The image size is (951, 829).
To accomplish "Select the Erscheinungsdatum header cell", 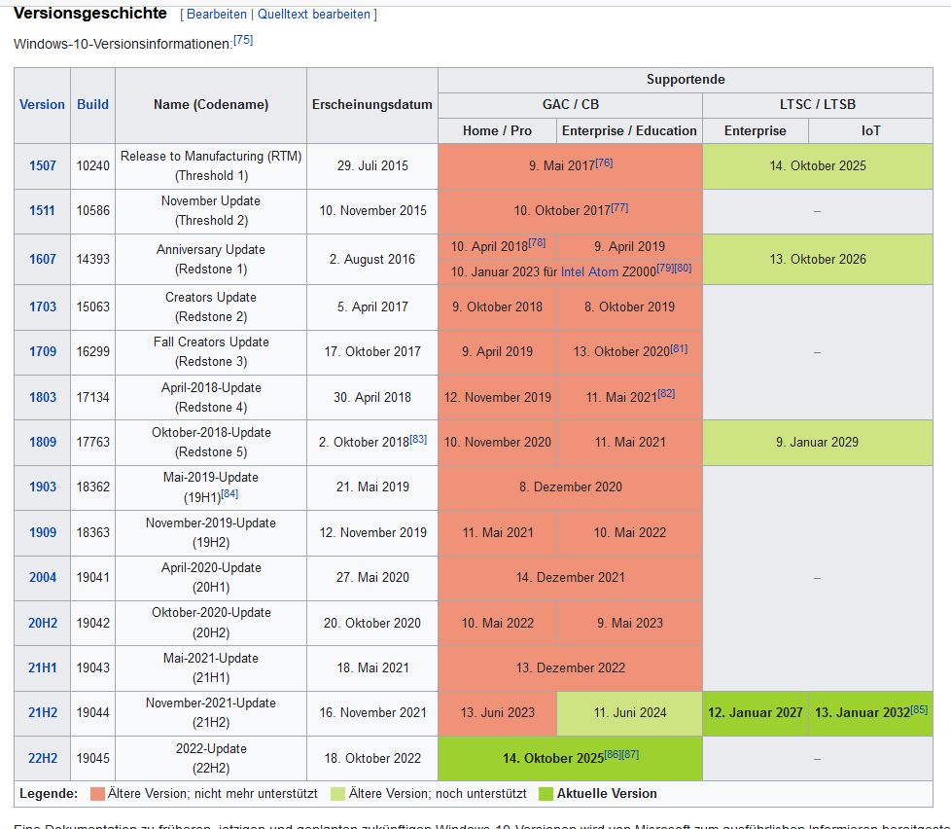I will [x=372, y=105].
